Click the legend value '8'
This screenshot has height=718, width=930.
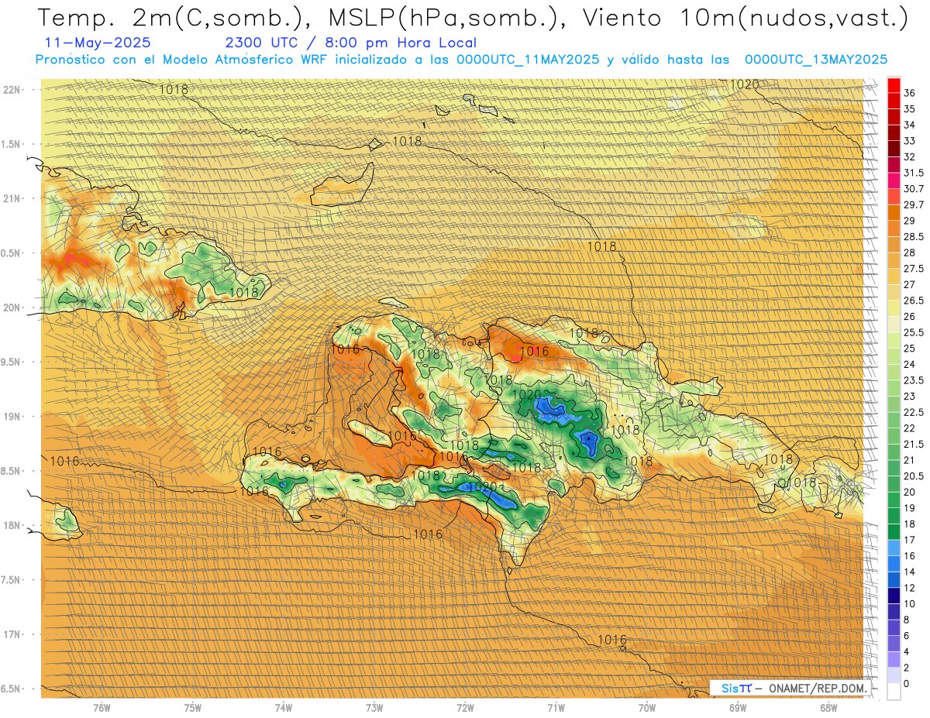907,620
